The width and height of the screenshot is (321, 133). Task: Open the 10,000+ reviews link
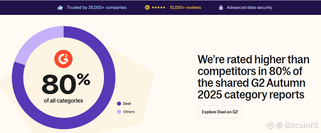point(185,7)
